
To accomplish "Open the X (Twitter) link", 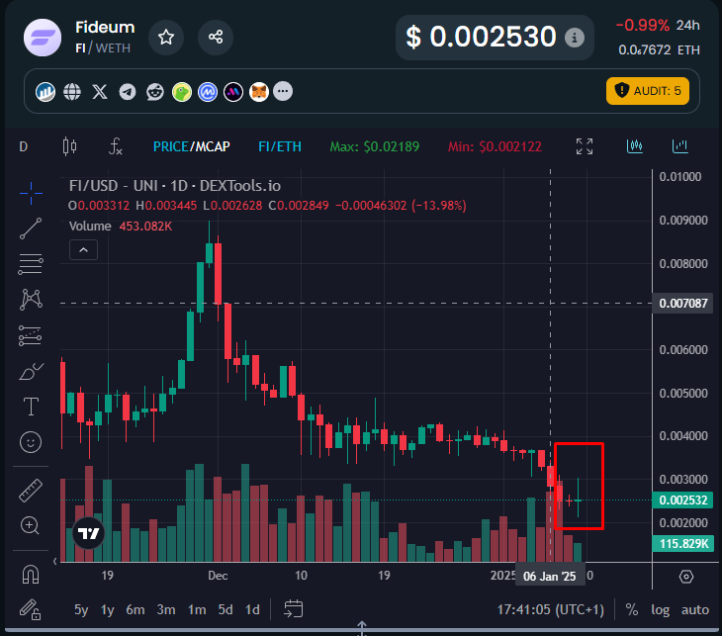I will 100,92.
